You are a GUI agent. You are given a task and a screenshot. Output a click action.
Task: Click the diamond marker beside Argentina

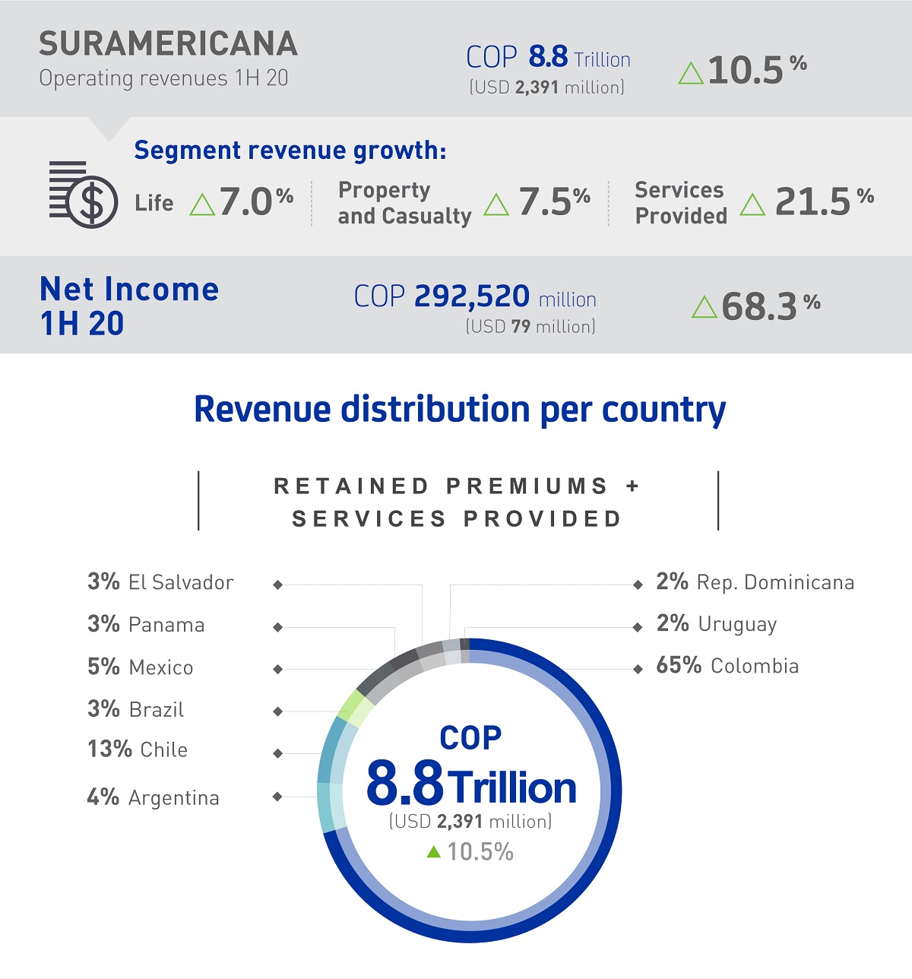(x=277, y=797)
